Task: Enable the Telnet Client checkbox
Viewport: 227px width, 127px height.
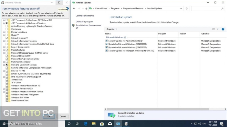Action: pyautogui.click(x=7, y=80)
